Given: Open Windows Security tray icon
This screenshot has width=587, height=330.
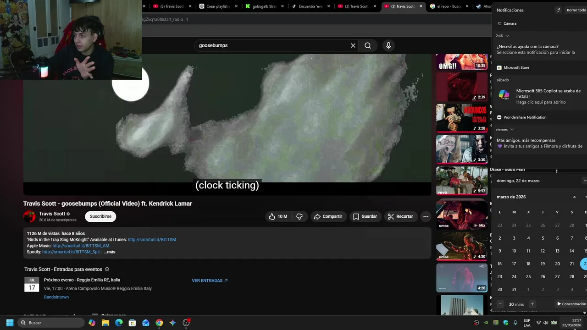Looking at the screenshot, I should pyautogui.click(x=506, y=323).
